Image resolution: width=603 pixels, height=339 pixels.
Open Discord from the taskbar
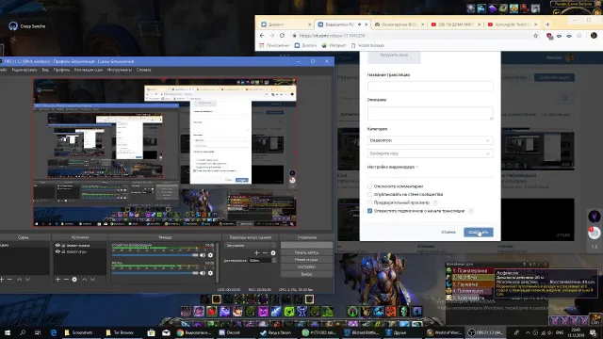pyautogui.click(x=230, y=332)
